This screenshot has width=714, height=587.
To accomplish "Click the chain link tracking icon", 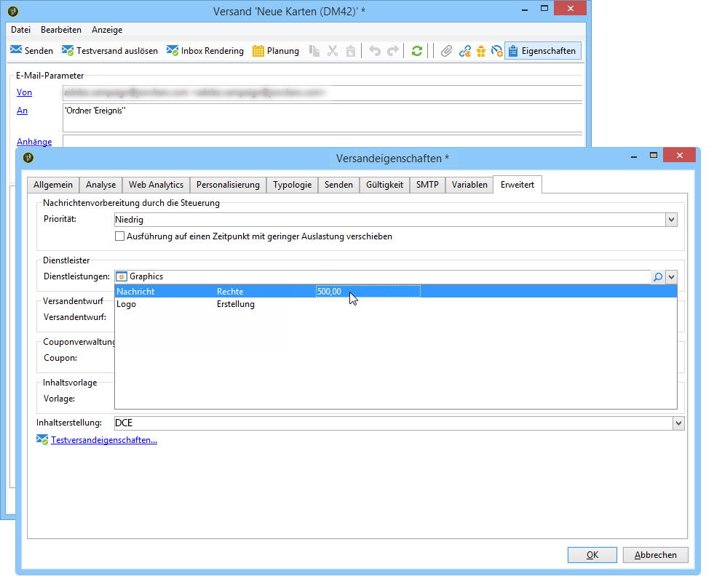I will (x=464, y=50).
